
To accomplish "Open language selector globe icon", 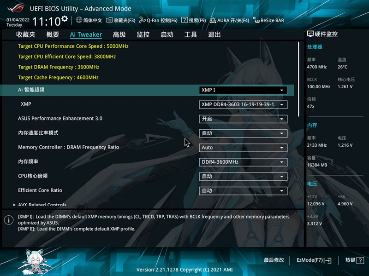I will tap(79, 20).
